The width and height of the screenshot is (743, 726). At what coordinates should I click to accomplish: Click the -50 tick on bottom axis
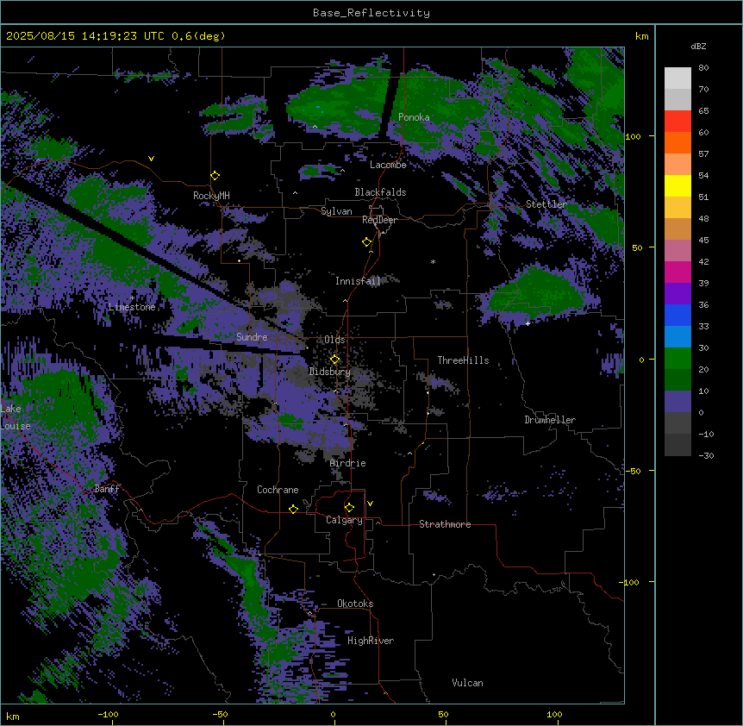[220, 714]
